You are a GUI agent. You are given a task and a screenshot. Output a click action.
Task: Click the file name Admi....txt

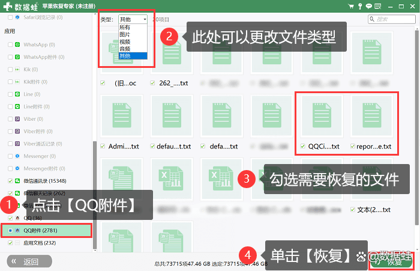point(124,146)
